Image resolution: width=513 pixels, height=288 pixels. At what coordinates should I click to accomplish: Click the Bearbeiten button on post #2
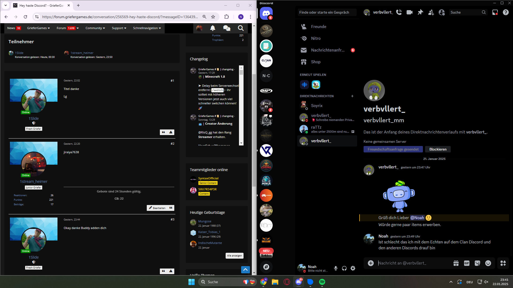click(157, 208)
